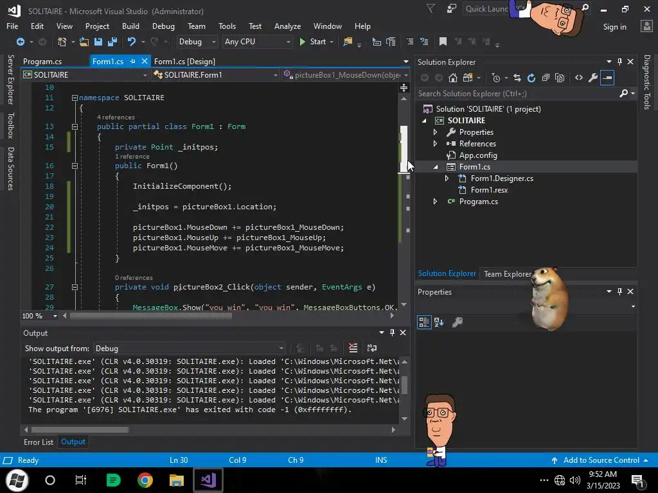The height and width of the screenshot is (493, 658).
Task: Expand the Properties node in Solution Explorer
Action: (435, 132)
